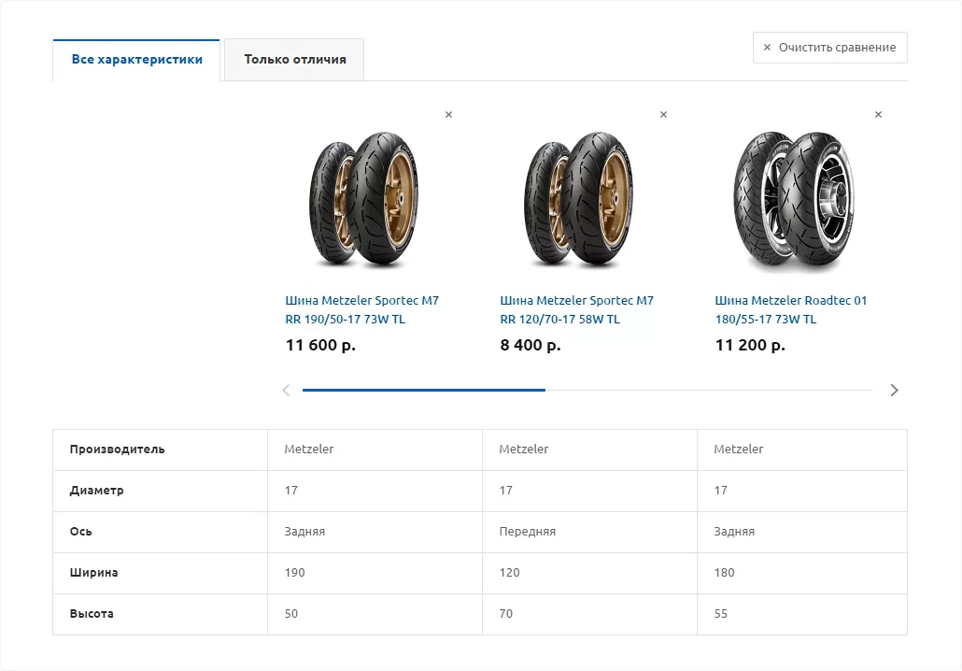
Task: Select price 11 600 р.
Action: point(320,345)
